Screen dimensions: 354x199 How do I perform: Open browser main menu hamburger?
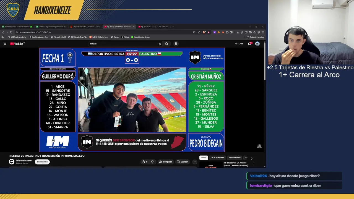click(263, 32)
